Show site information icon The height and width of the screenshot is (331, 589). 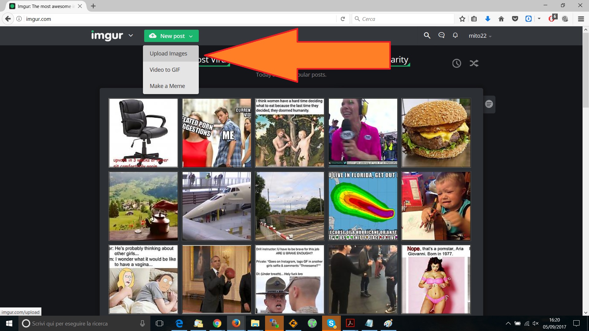(19, 19)
